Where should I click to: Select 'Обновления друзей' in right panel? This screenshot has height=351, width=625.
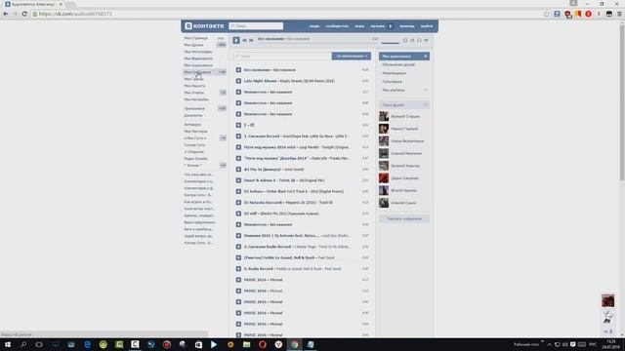[398, 64]
